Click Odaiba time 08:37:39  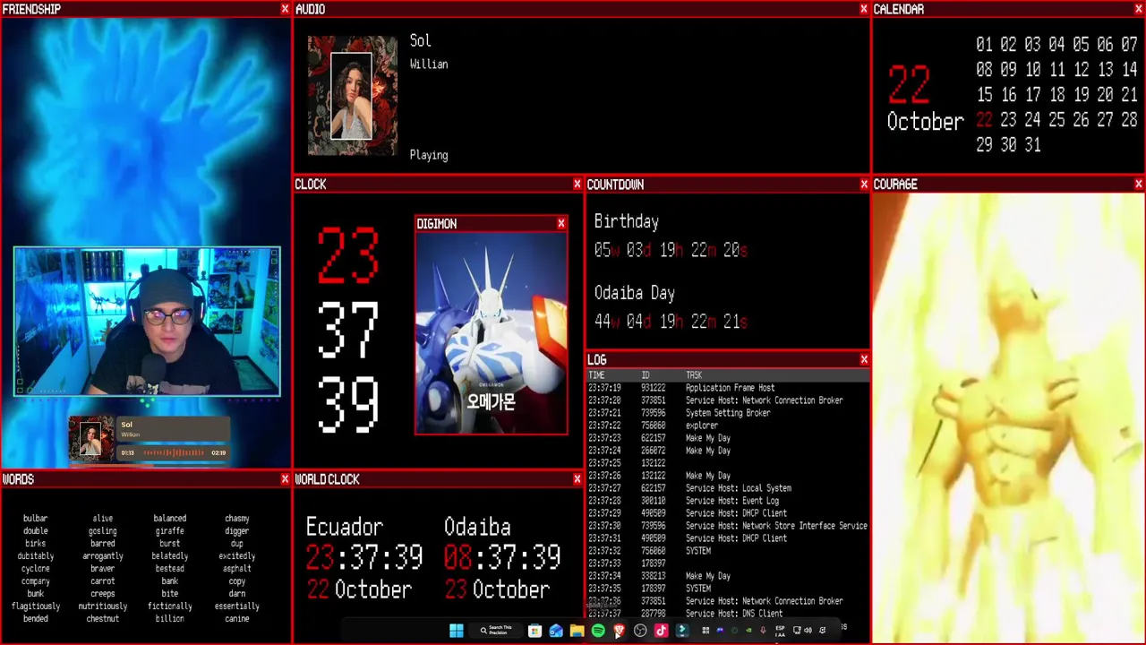[502, 558]
